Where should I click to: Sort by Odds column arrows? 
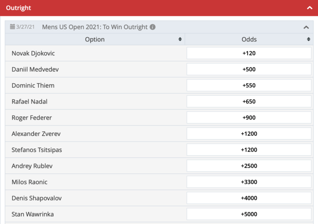pos(308,39)
